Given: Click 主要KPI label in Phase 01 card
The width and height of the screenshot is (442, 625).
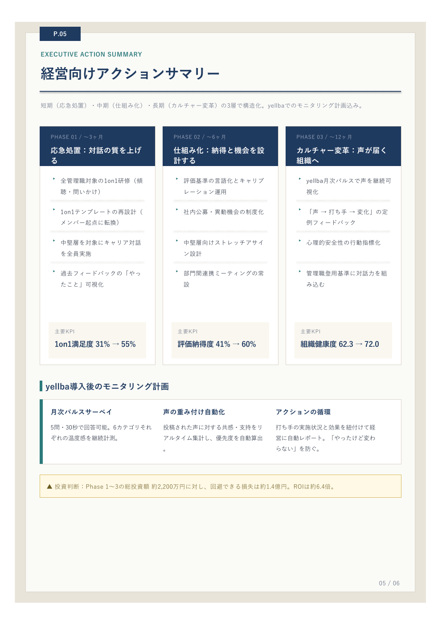Looking at the screenshot, I should (x=65, y=332).
